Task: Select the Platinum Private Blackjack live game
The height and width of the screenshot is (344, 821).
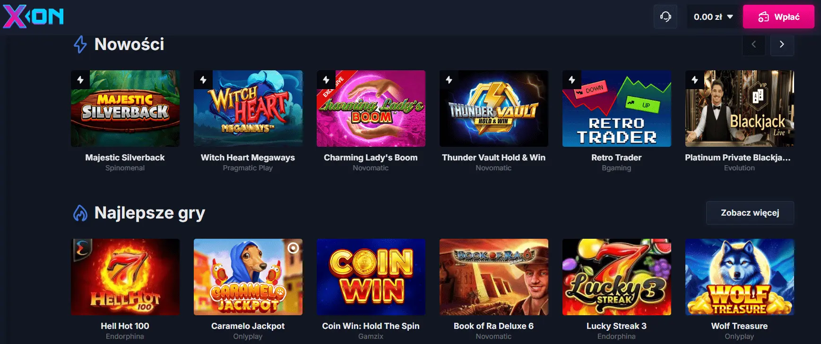Action: click(740, 109)
